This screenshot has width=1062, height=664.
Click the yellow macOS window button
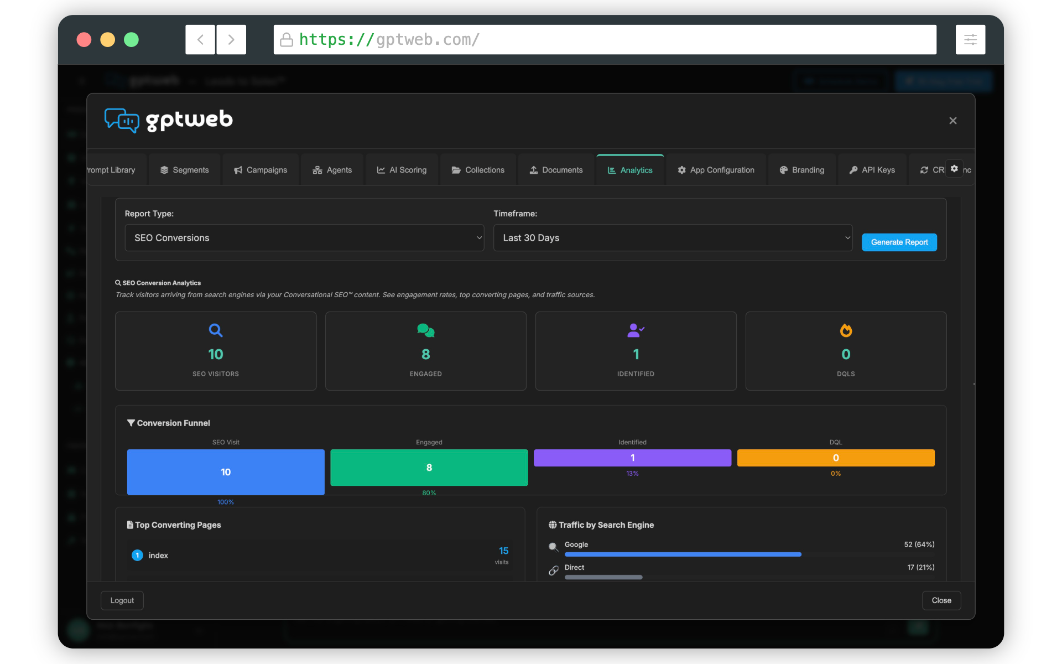pos(107,39)
